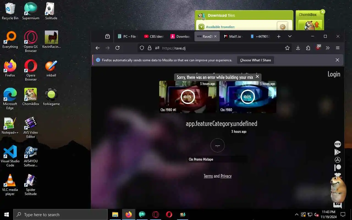Select VLC media player desktop icon
This screenshot has height=220, width=352.
[10, 185]
